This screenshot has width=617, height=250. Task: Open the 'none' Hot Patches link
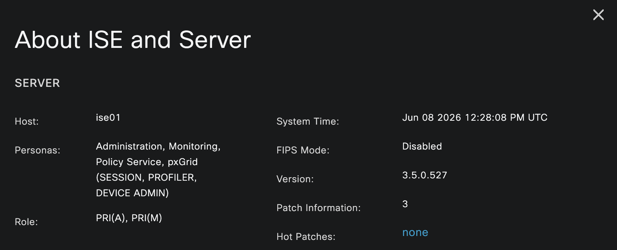pos(415,232)
